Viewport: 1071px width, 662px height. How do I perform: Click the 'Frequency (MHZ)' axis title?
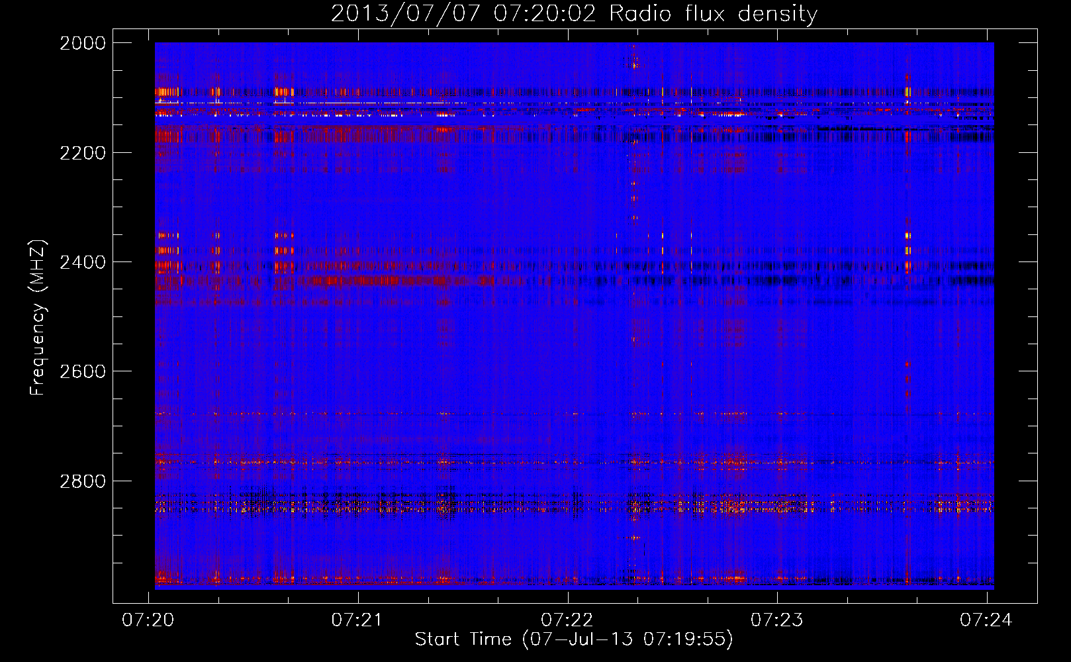38,318
